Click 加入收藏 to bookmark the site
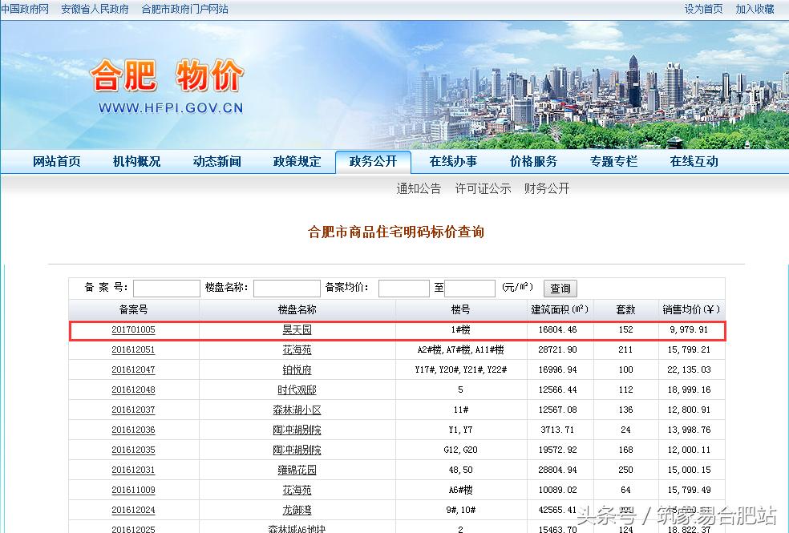Image resolution: width=789 pixels, height=533 pixels. [x=755, y=9]
